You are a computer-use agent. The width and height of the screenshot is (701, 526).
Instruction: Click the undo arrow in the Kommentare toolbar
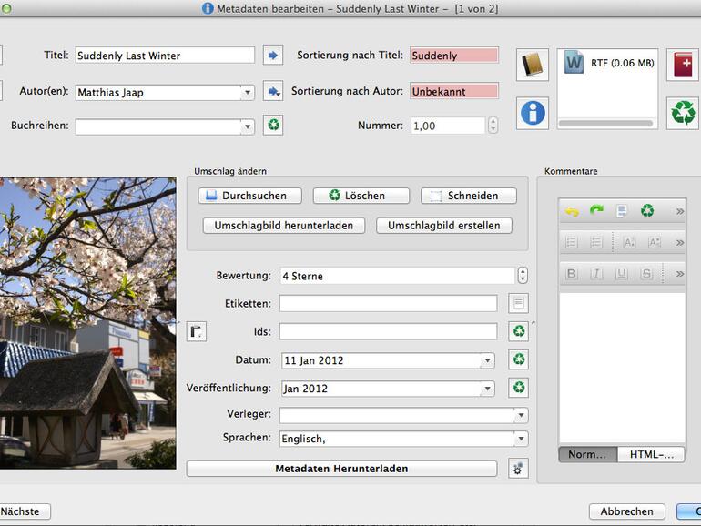click(572, 211)
